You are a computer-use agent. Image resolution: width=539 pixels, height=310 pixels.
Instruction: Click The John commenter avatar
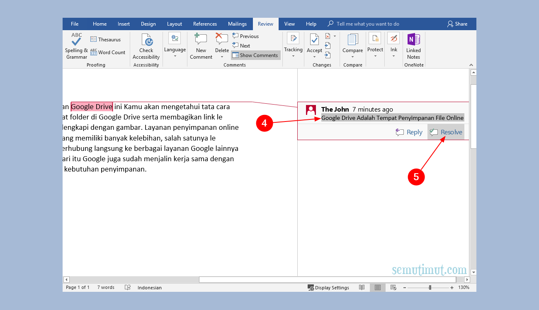click(311, 110)
